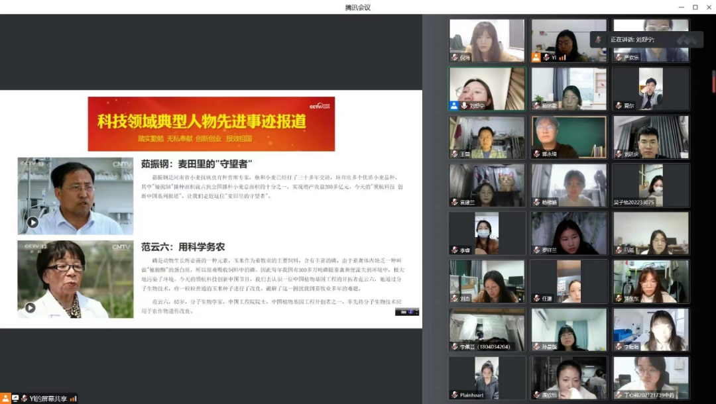Image resolution: width=716 pixels, height=404 pixels.
Task: Select 丁心莉's video thumbnail
Action: [x=650, y=378]
